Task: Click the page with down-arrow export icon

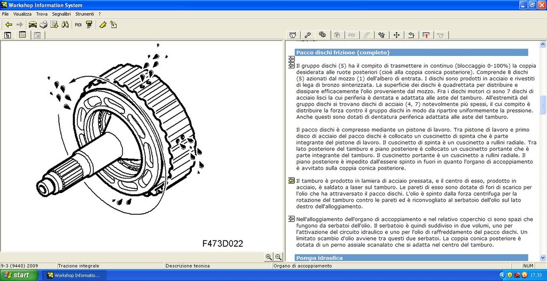Action: click(54, 25)
